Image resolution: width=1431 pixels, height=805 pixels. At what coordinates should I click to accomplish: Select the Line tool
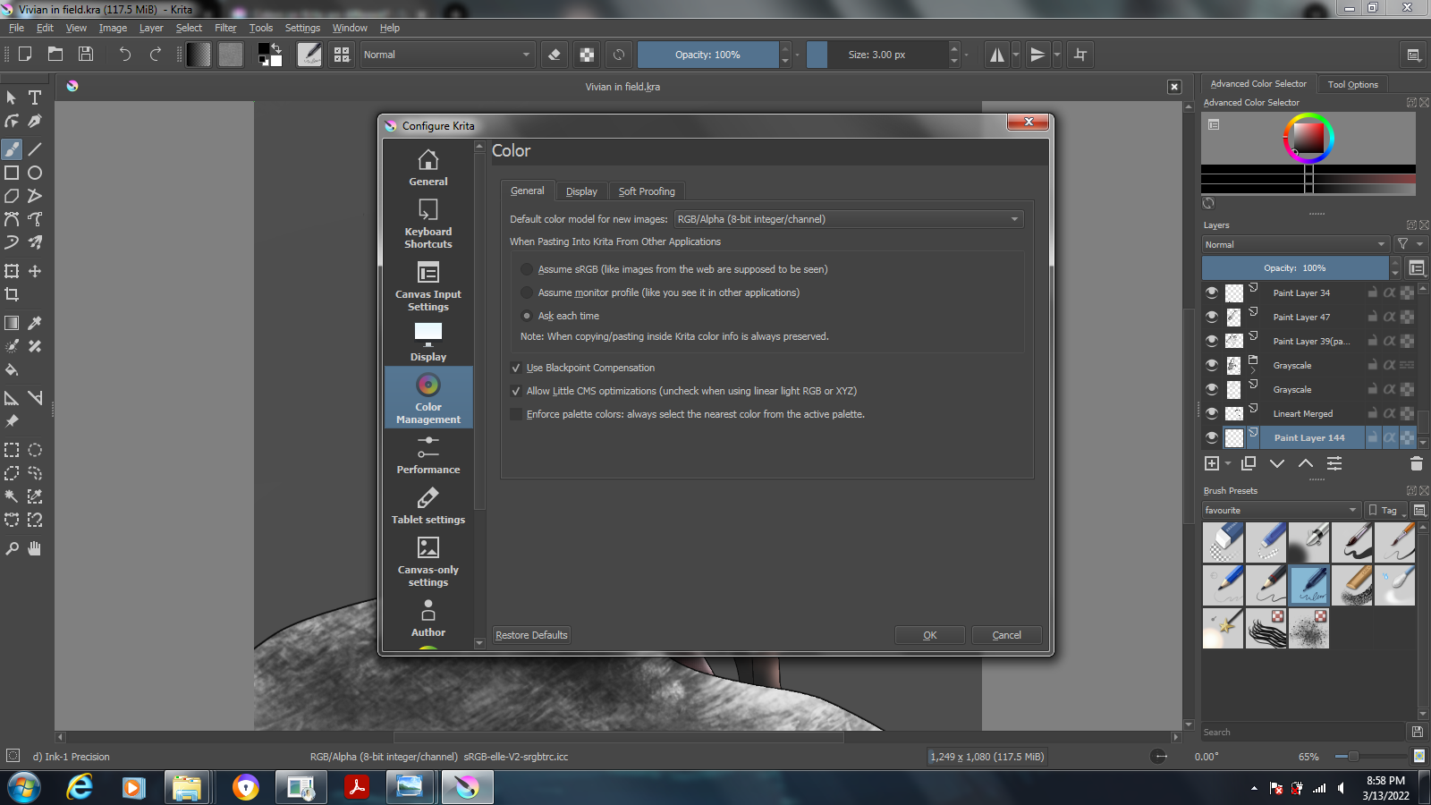coord(35,149)
